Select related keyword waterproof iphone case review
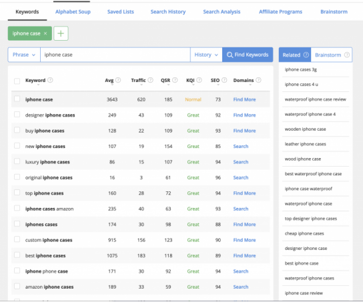 coord(316,99)
